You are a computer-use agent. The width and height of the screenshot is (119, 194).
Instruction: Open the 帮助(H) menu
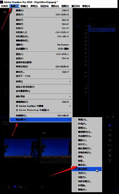86,6
